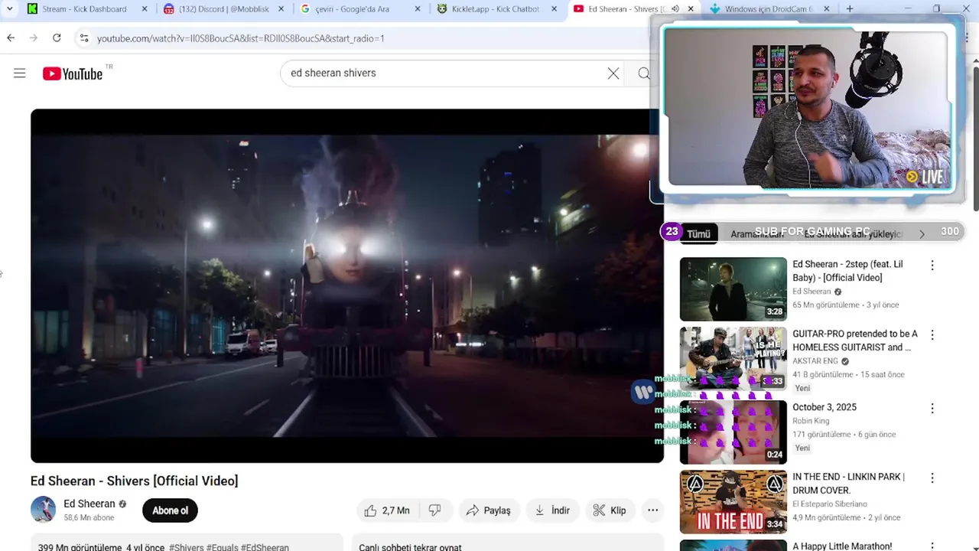Open options for IN THE END video
Screen dimensions: 979x551
pos(932,478)
